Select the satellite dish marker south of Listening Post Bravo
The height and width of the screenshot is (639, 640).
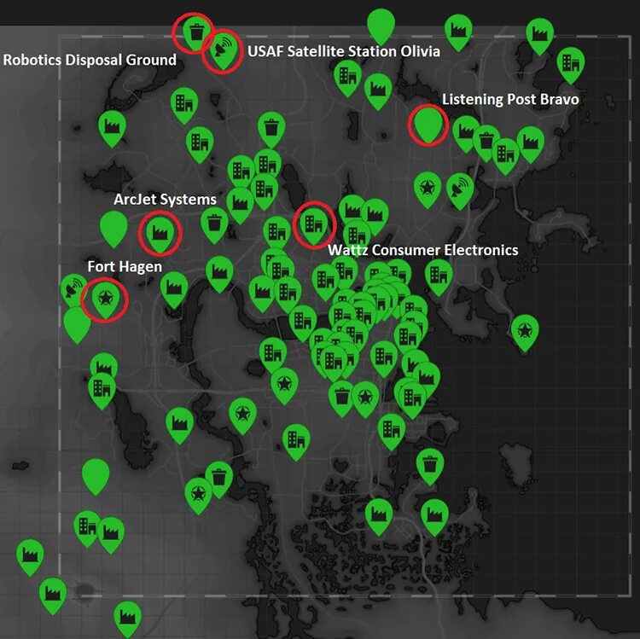click(460, 191)
